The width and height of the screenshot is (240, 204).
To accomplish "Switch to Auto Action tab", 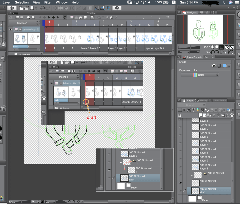I will coord(218,100).
